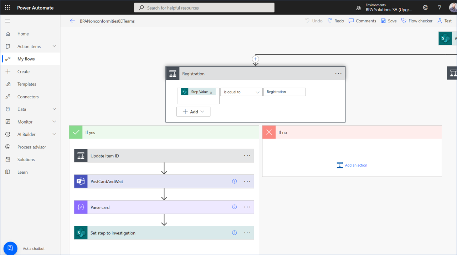Run the Flow checker
Viewport: 457px width, 255px height.
click(417, 21)
